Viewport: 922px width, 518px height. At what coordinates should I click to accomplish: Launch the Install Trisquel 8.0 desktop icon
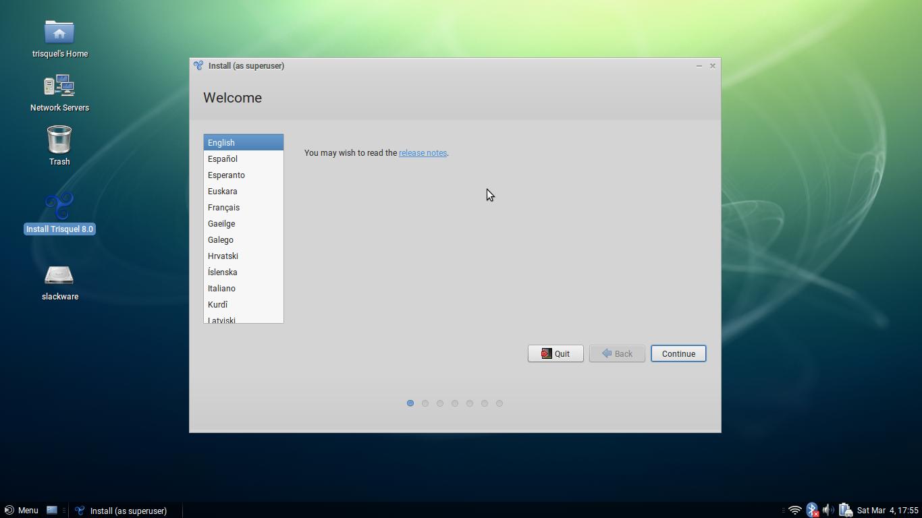tap(59, 206)
